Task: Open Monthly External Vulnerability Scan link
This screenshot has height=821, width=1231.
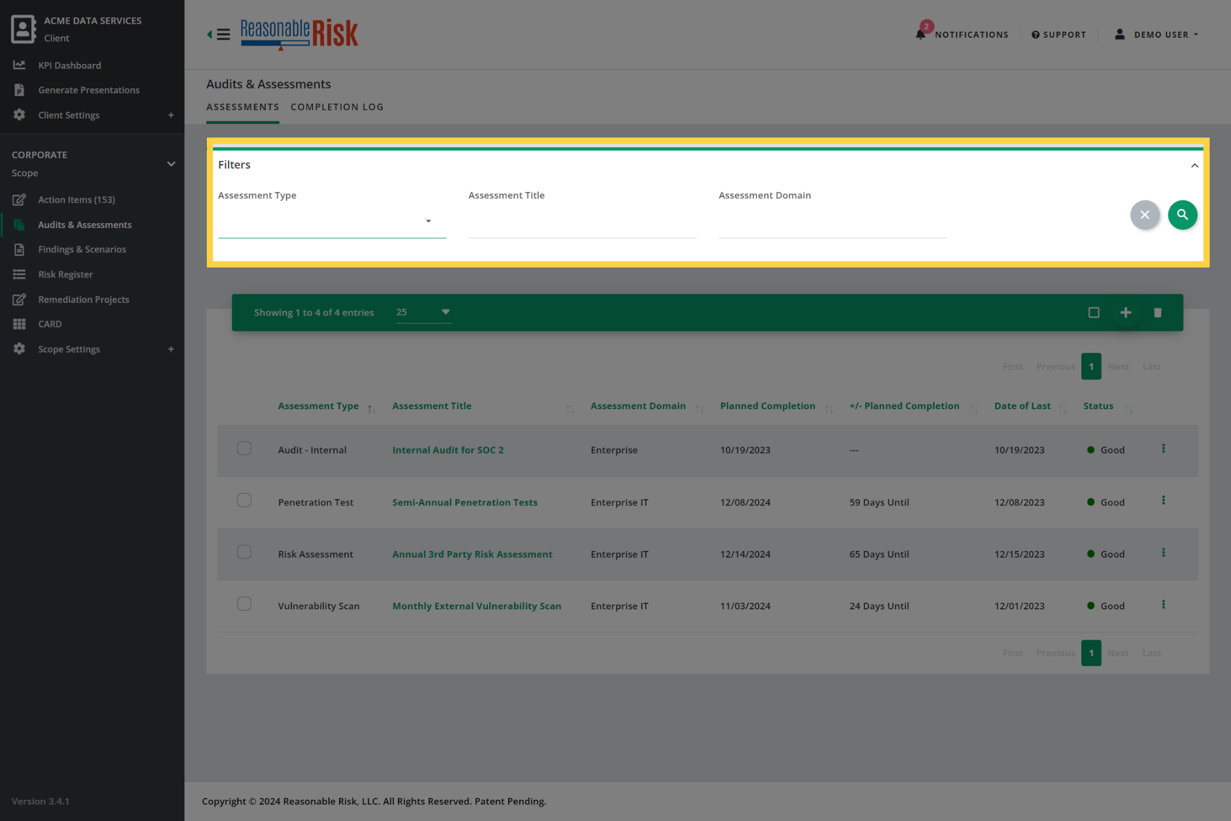Action: (476, 606)
